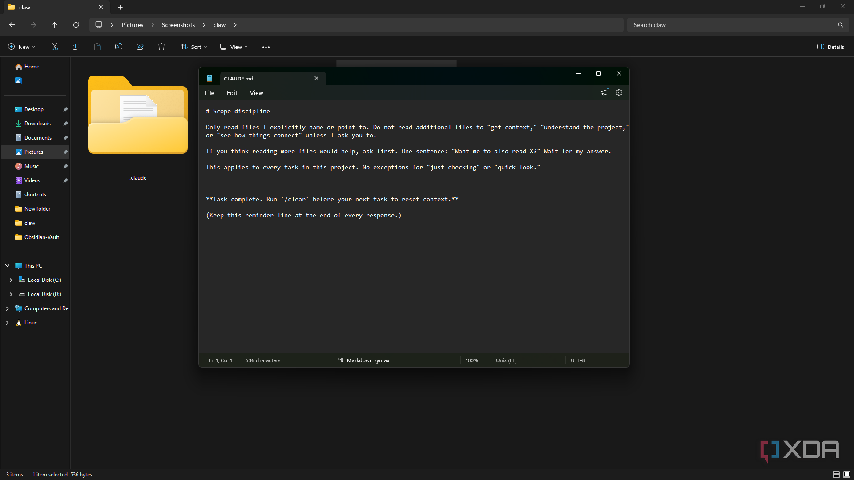Toggle the Details pane button
Screen dimensions: 854x480
pyautogui.click(x=830, y=47)
